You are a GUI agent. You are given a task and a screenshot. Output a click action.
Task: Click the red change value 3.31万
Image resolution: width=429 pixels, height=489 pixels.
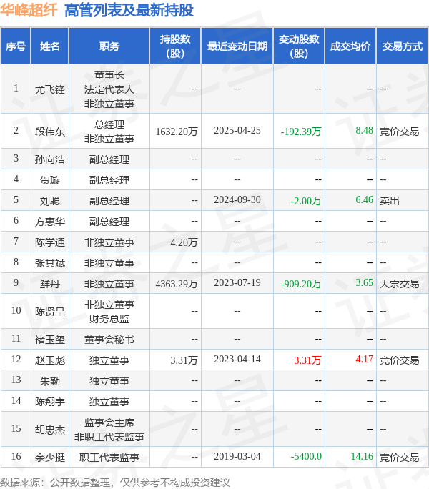(307, 360)
